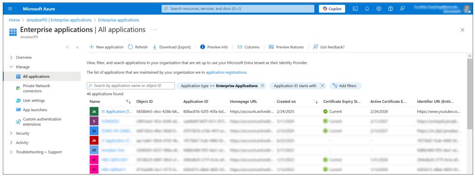Image resolution: width=475 pixels, height=176 pixels.
Task: Sort by the Name column arrows
Action: [128, 102]
